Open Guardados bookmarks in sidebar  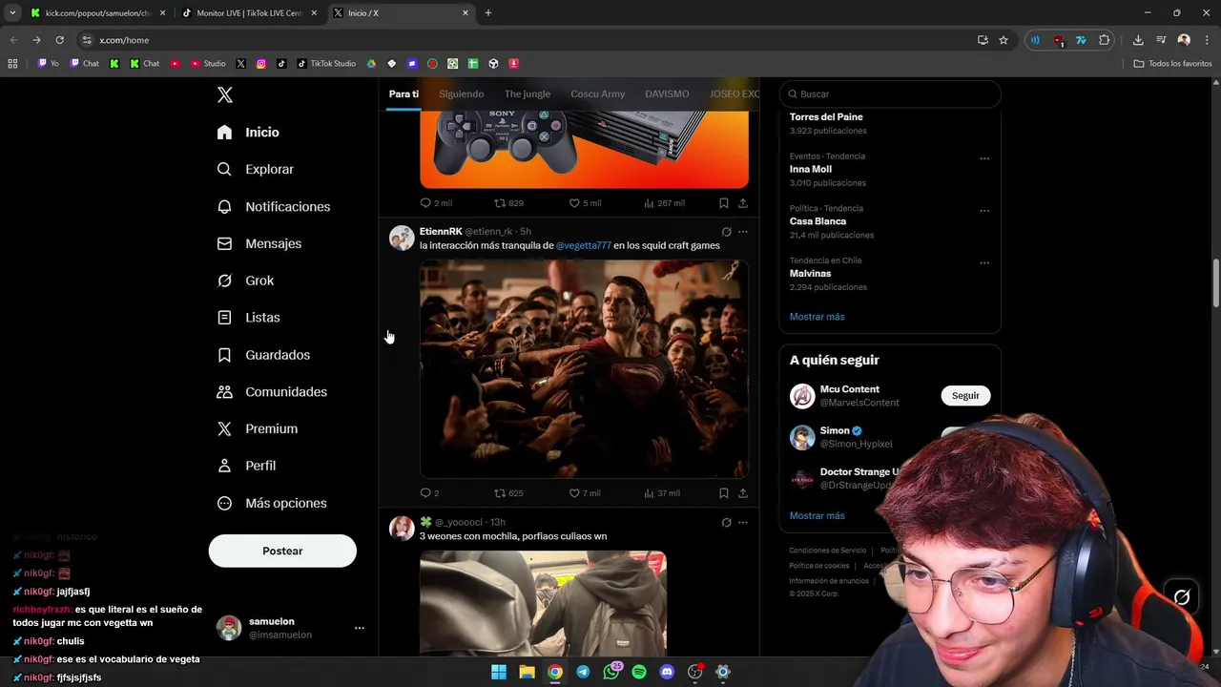pos(263,355)
